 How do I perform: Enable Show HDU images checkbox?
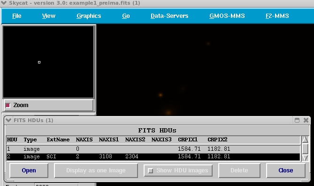[150, 170]
